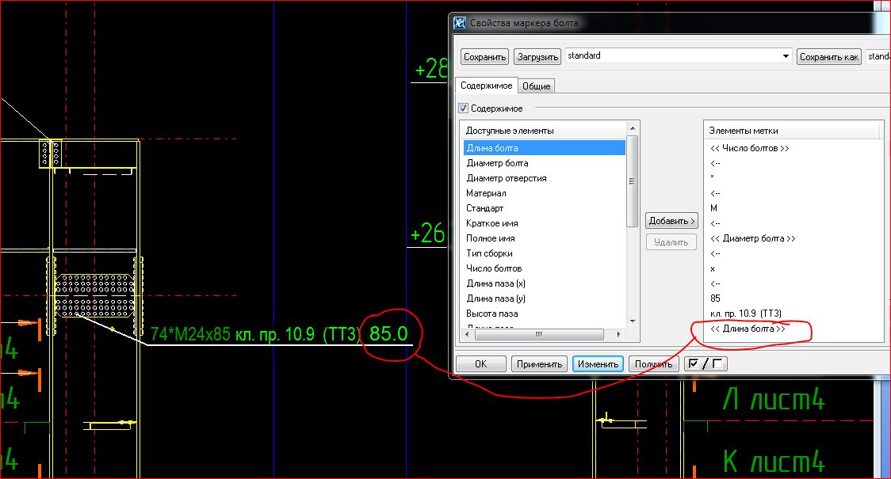The image size is (891, 479).
Task: Toggle the Содержимое checkbox
Action: [x=464, y=108]
